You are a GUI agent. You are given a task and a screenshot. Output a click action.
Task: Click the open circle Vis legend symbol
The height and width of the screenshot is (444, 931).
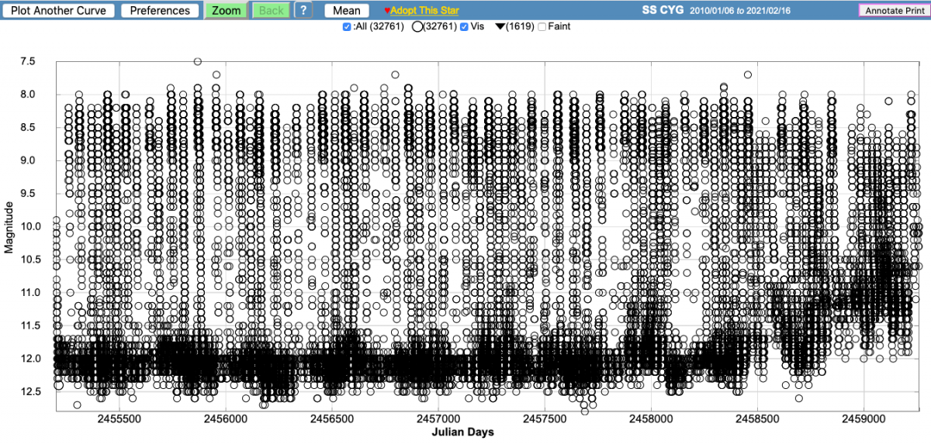417,27
